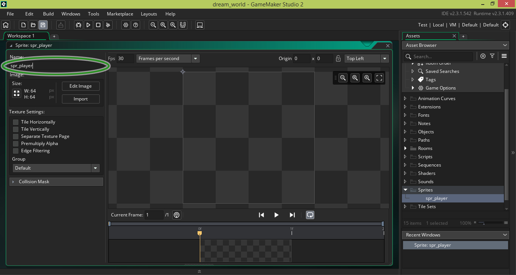
Task: Zoom in on sprite preview
Action: [x=367, y=78]
